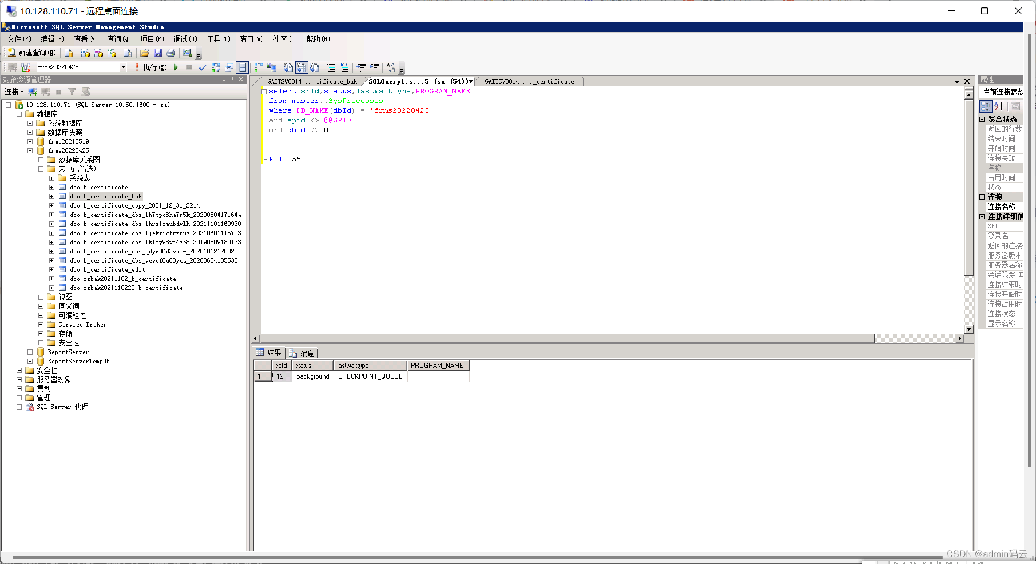This screenshot has height=564, width=1036.
Task: Toggle Results to Grid mode
Action: [x=301, y=67]
